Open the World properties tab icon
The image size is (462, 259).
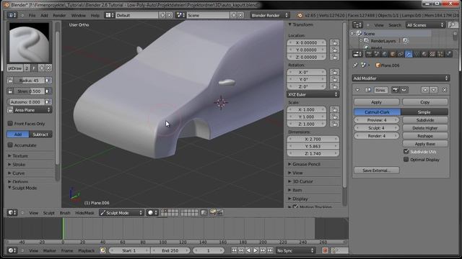(385, 54)
